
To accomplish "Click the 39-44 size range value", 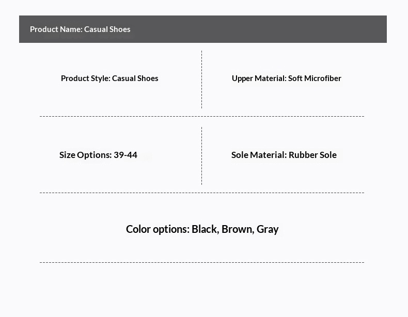I will click(125, 155).
